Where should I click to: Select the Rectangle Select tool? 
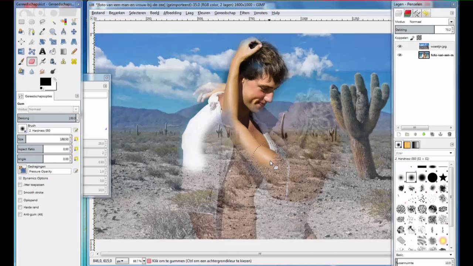(21, 22)
